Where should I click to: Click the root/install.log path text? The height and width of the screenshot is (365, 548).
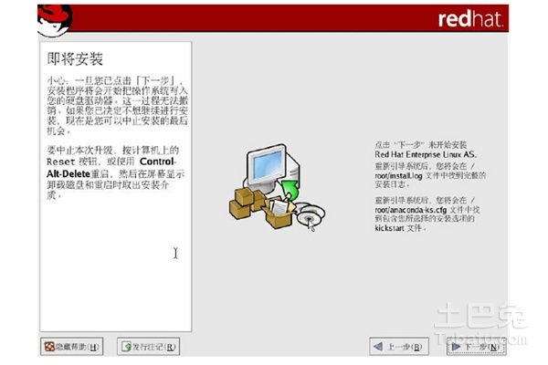(398, 176)
